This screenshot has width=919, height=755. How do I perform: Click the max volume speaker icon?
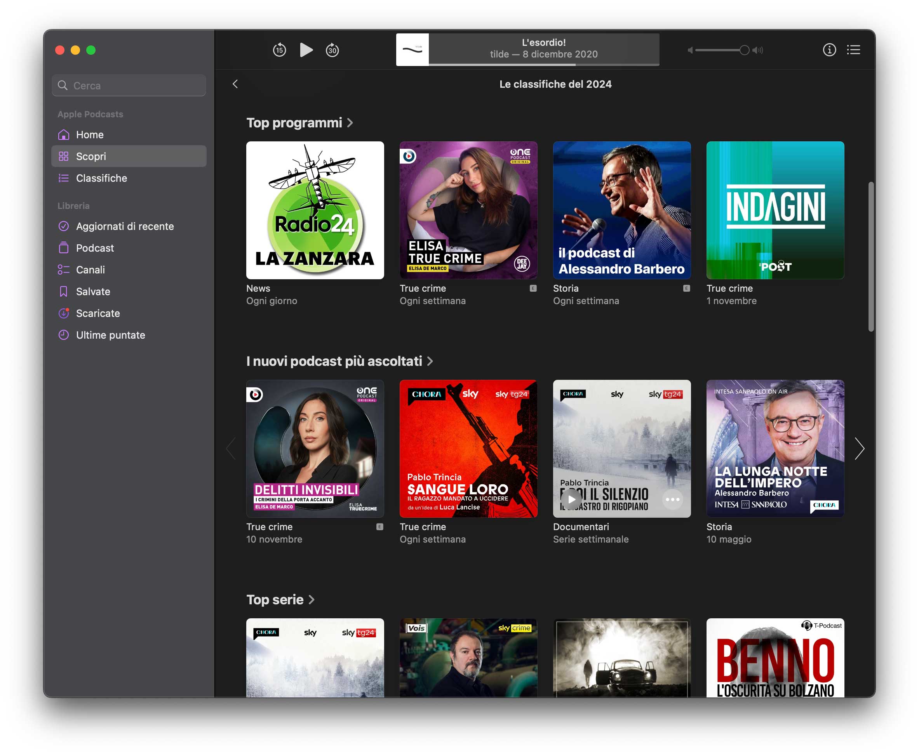tap(758, 50)
